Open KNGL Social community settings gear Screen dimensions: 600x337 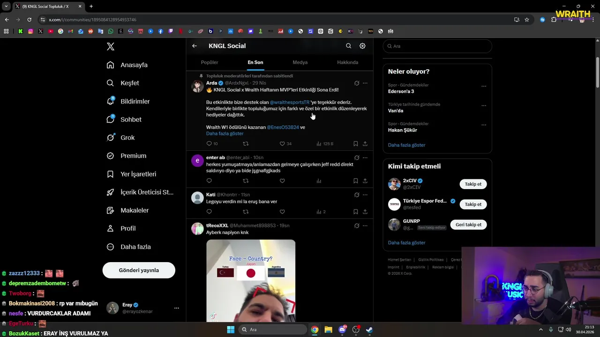[362, 46]
